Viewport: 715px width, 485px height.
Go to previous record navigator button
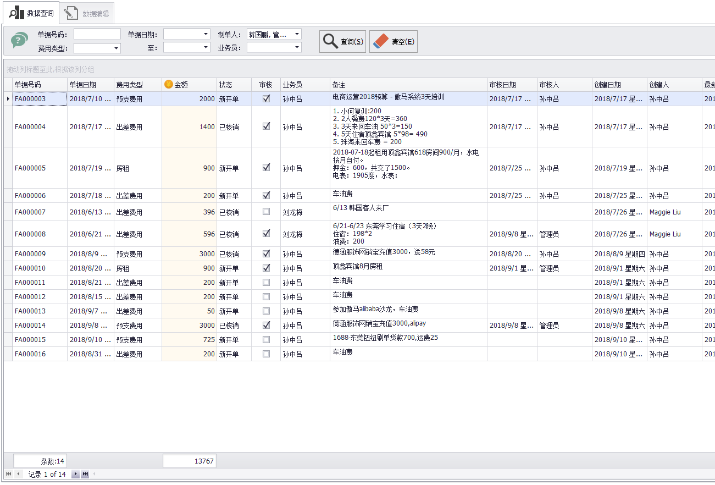click(x=18, y=474)
